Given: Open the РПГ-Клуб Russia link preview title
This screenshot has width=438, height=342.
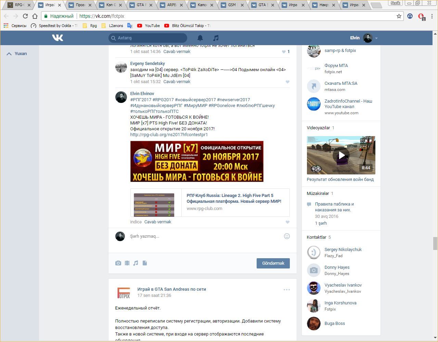Looking at the screenshot, I should 234,198.
